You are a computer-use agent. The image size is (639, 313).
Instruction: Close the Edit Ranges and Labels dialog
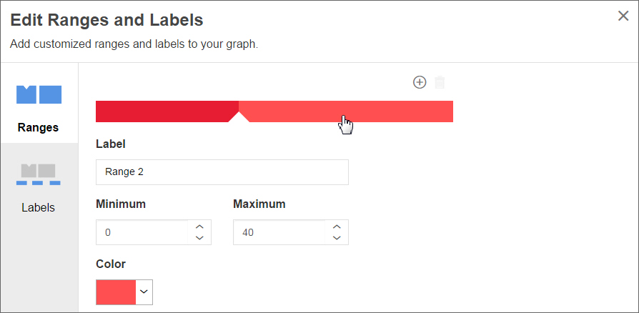623,16
